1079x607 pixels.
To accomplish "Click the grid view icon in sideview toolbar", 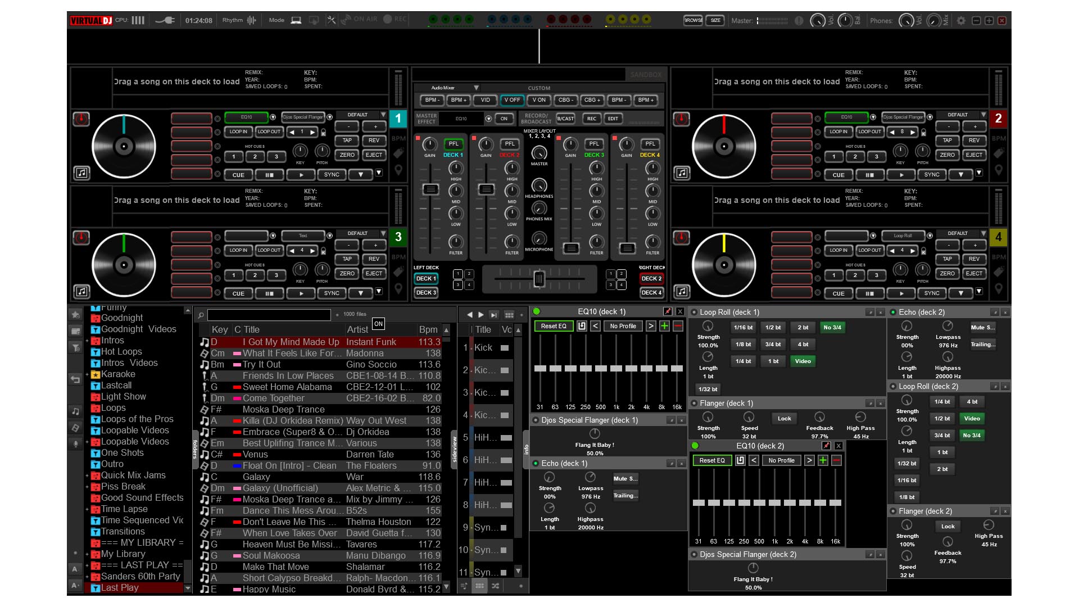I will click(x=509, y=315).
